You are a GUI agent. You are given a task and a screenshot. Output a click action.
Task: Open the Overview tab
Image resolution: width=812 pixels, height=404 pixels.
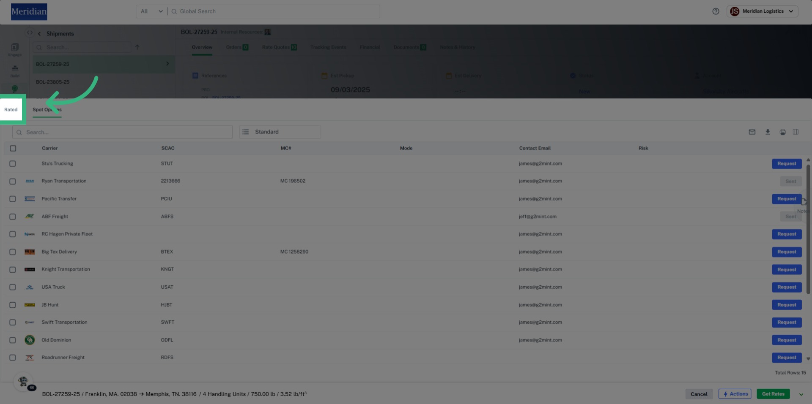click(x=202, y=47)
